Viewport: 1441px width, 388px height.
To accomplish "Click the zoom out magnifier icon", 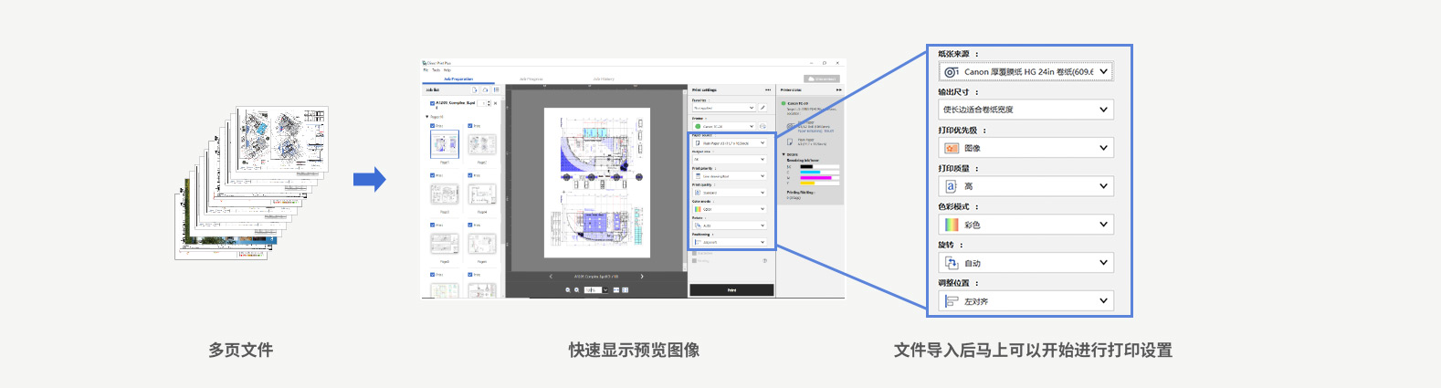I will click(568, 289).
